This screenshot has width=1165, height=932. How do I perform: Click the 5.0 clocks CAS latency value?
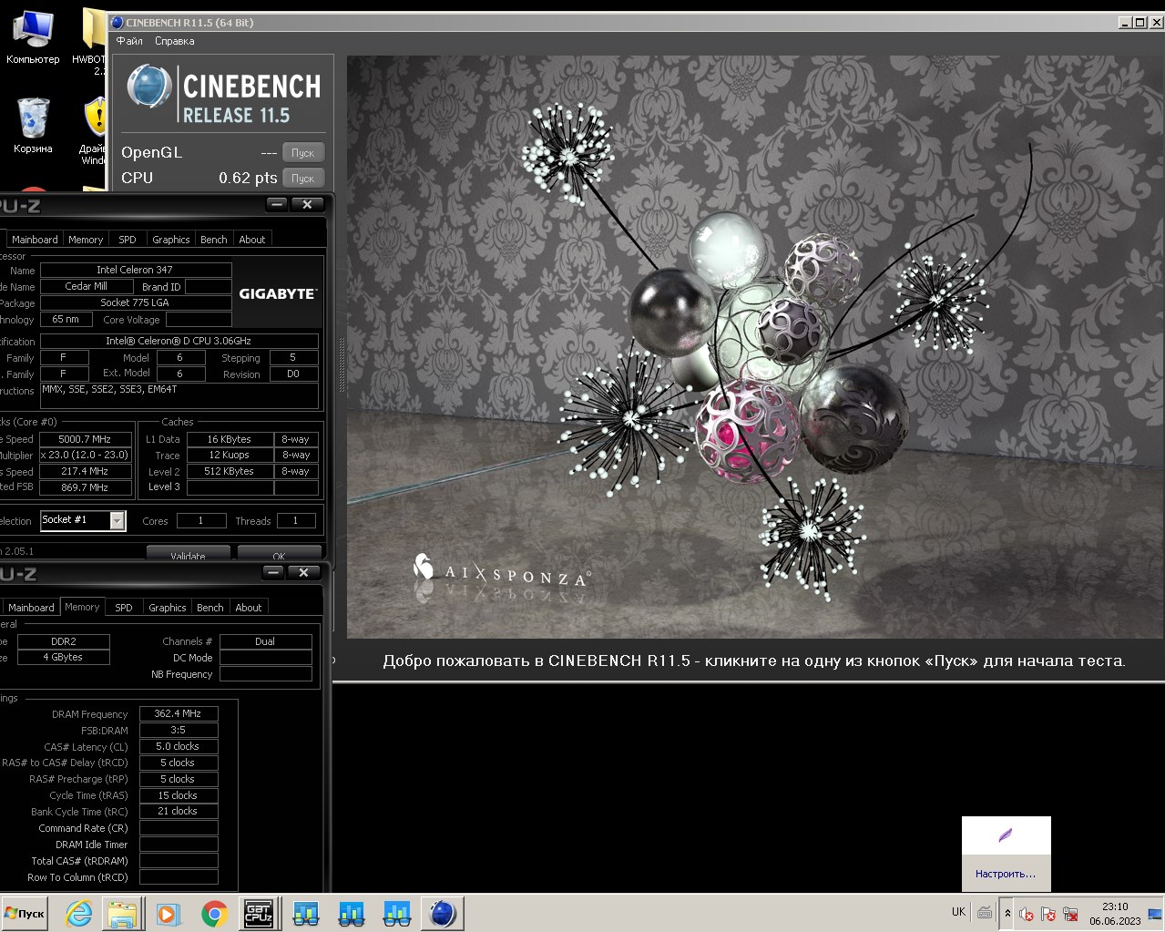pyautogui.click(x=178, y=746)
